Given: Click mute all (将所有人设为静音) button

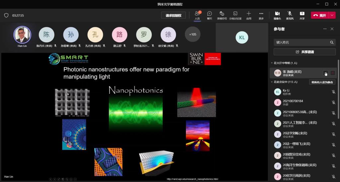Looking at the screenshot, I should [322, 82].
